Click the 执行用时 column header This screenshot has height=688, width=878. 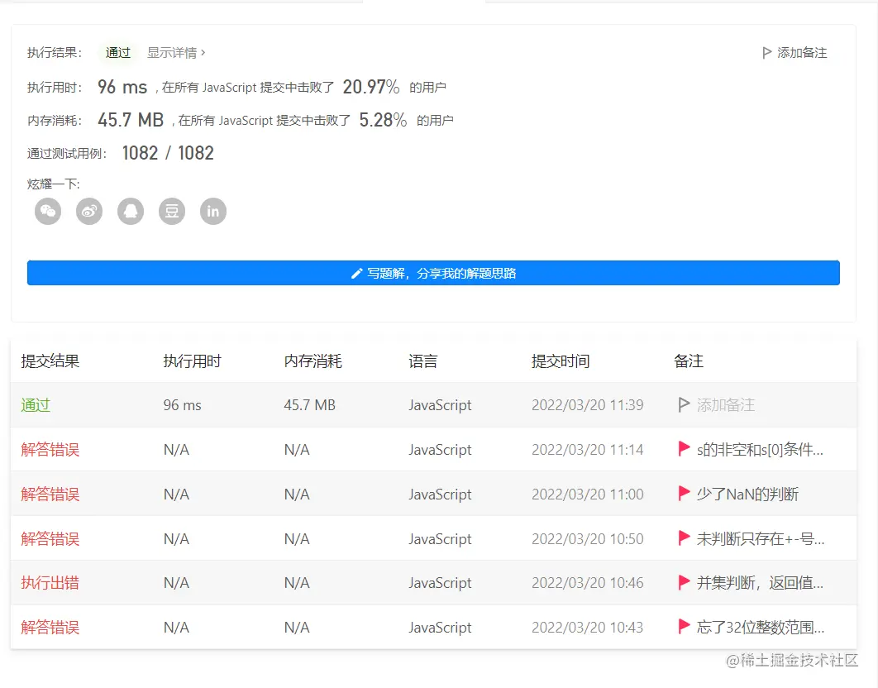(x=192, y=361)
